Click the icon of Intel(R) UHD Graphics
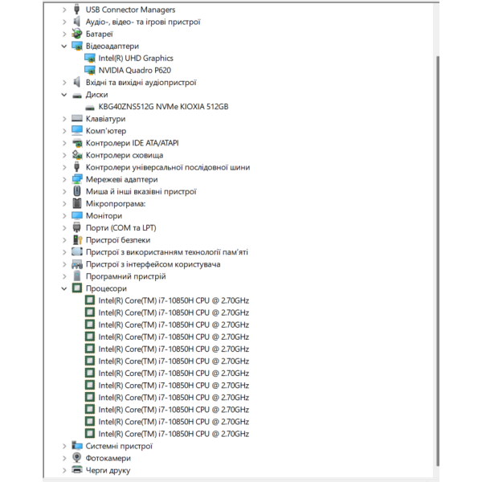Viewport: 482px width, 482px height. pyautogui.click(x=90, y=58)
